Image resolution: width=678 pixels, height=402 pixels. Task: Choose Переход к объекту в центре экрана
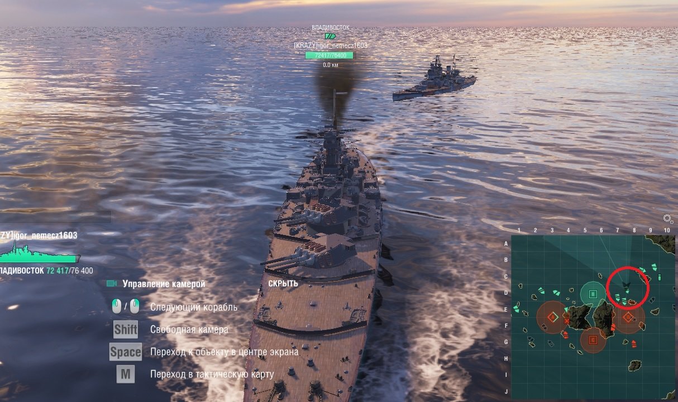(x=225, y=352)
